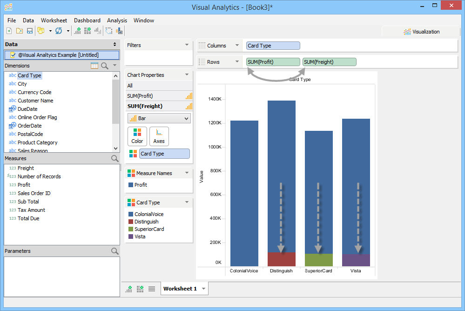Open the Window menu
Viewport: 465px width, 311px height.
pos(144,20)
